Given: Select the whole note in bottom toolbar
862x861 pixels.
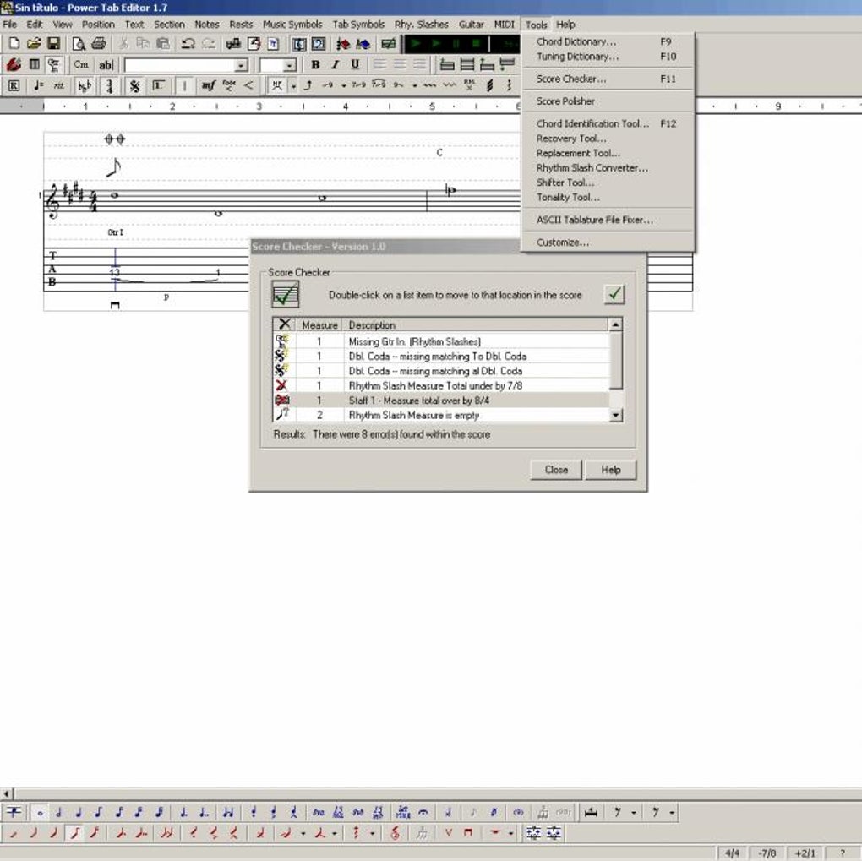Looking at the screenshot, I should [39, 812].
